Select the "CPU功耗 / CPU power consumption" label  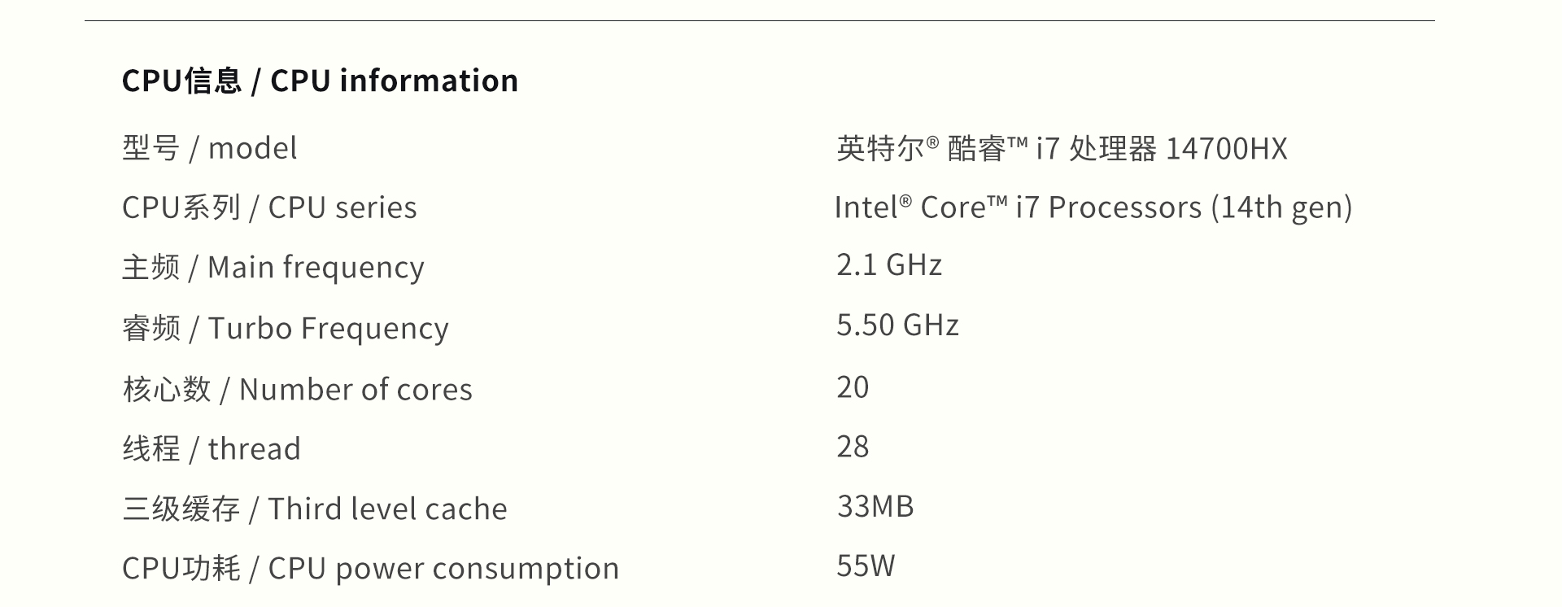pyautogui.click(x=370, y=568)
